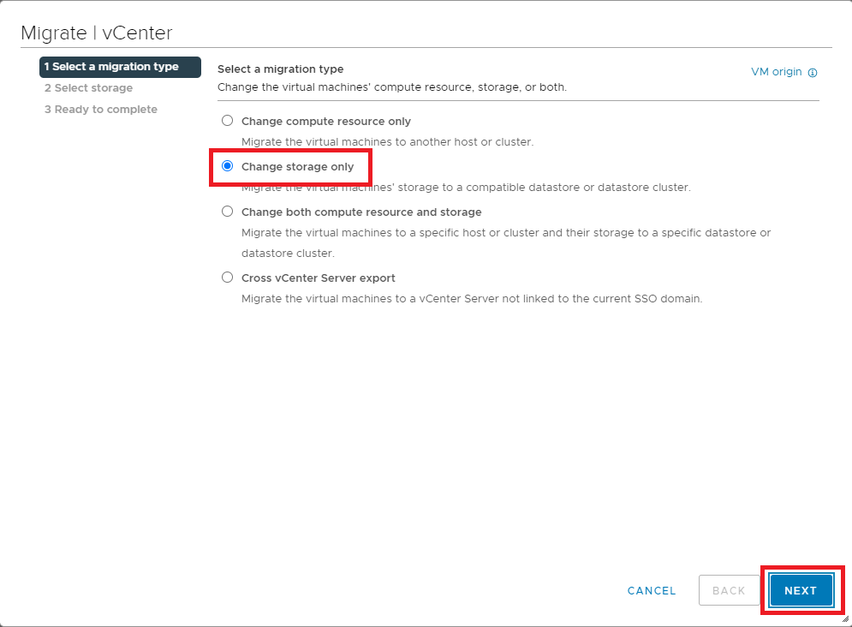Grab the dialog resize grip in the corner
Image resolution: width=852 pixels, height=627 pixels.
[x=843, y=618]
